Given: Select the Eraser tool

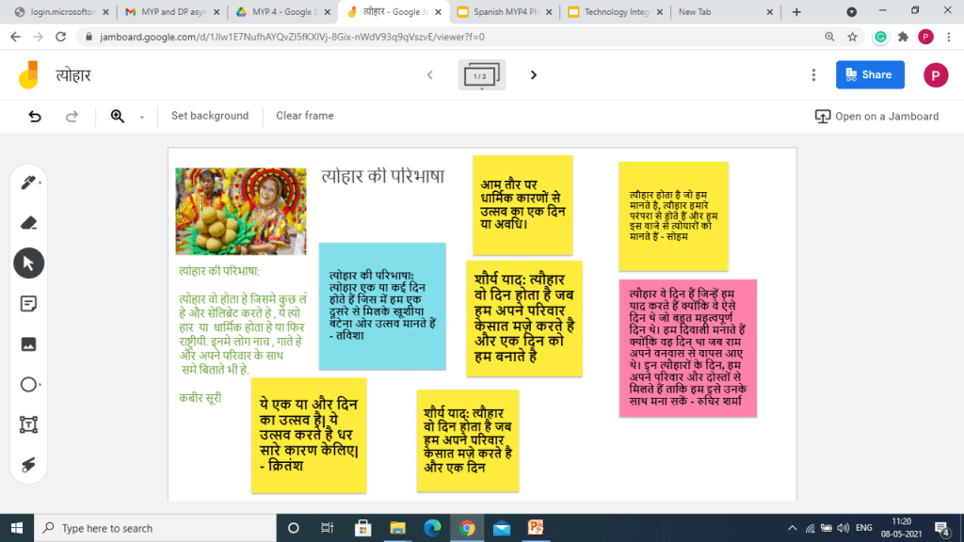Looking at the screenshot, I should click(28, 223).
